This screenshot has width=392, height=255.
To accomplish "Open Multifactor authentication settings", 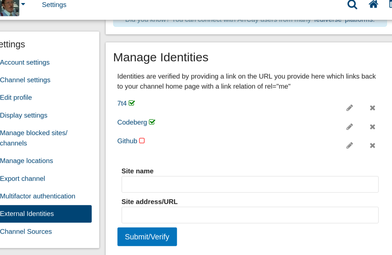I will 38,196.
